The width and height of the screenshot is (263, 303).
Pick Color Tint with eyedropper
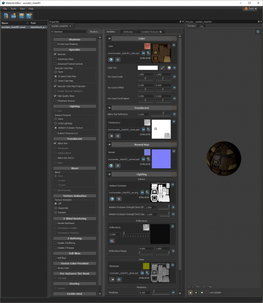[162, 68]
